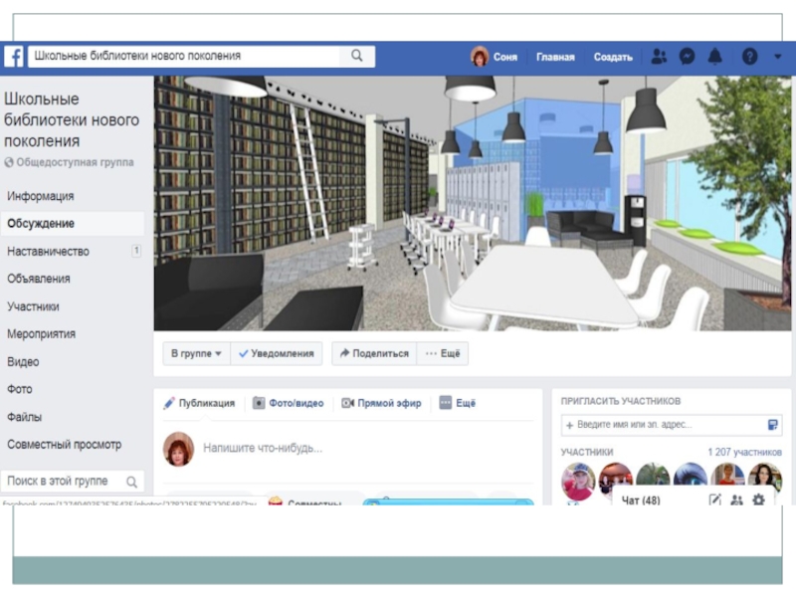Expand the Ещё options next to Поделиться
This screenshot has height=597, width=796.
click(x=443, y=353)
